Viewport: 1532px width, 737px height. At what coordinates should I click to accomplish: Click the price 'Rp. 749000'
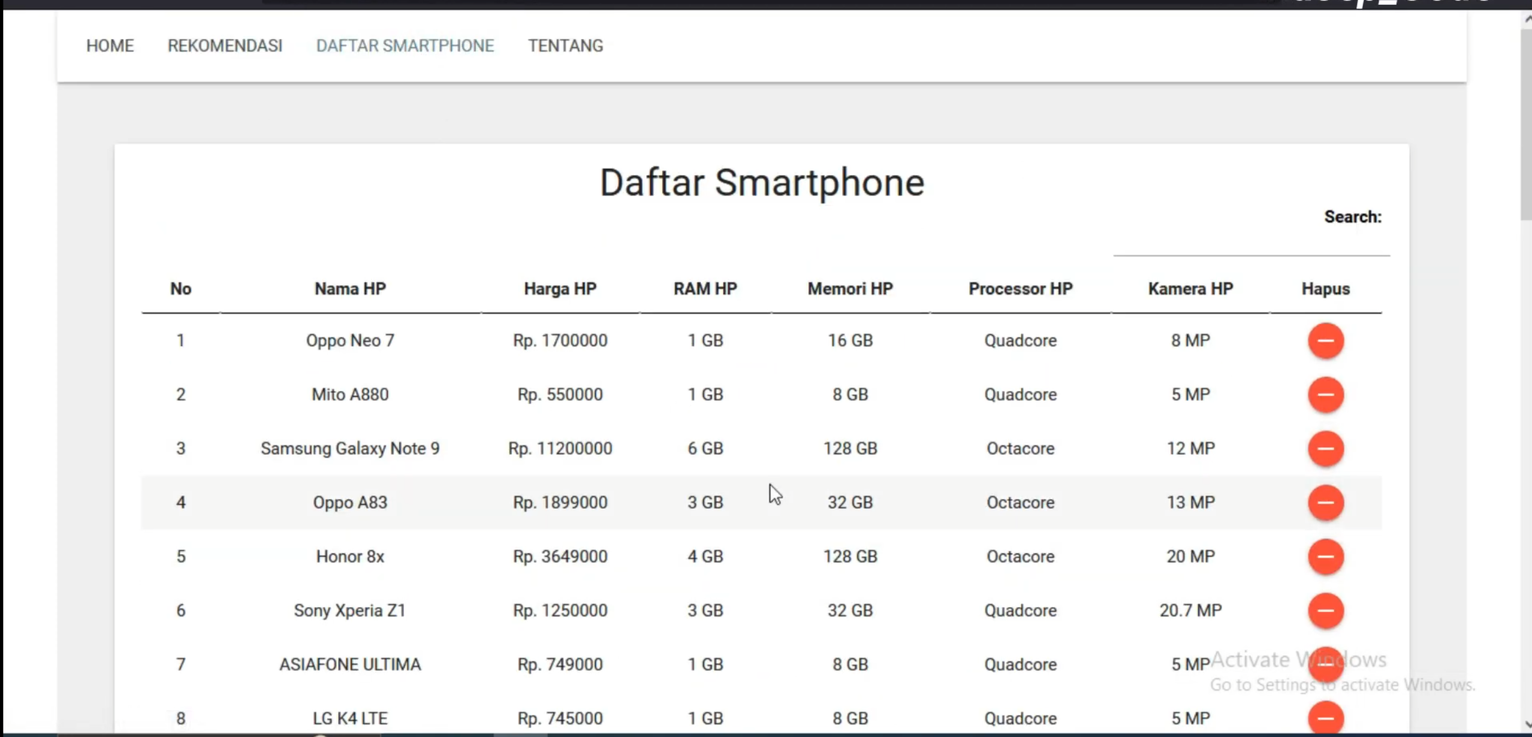click(x=560, y=664)
